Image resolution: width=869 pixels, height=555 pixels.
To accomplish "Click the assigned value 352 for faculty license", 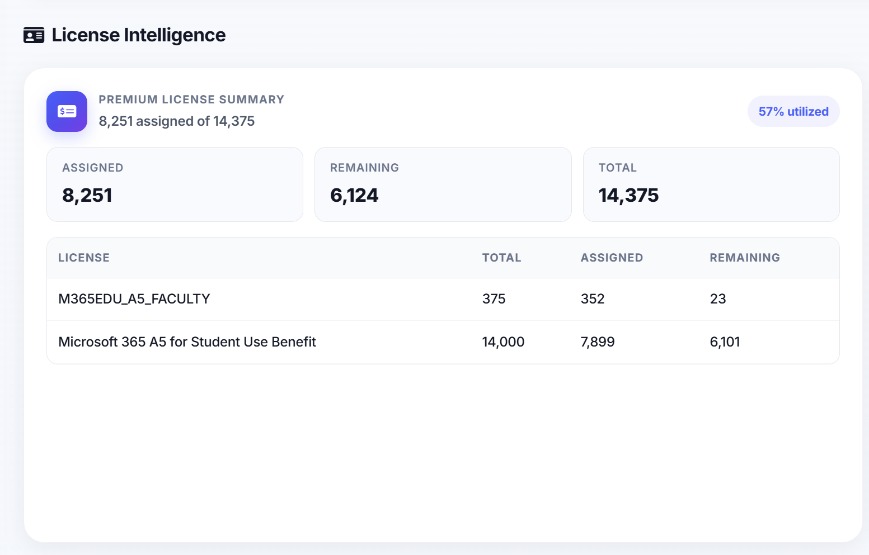I will tap(593, 299).
